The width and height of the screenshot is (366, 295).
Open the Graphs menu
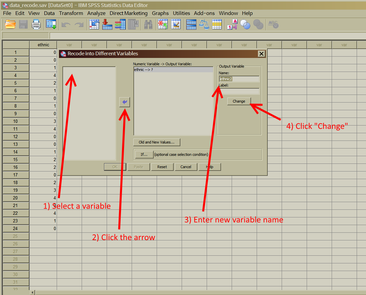point(160,13)
